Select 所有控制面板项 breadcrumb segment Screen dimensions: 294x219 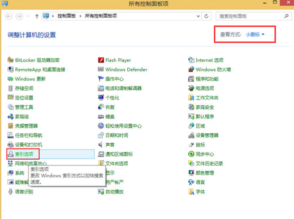[x=101, y=16]
